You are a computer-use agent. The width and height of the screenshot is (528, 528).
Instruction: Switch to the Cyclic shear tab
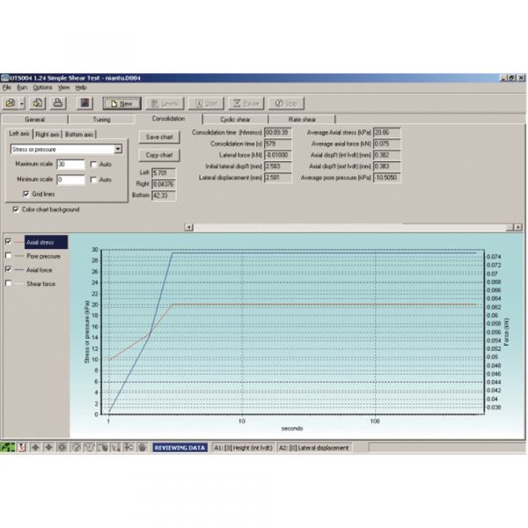(x=237, y=118)
